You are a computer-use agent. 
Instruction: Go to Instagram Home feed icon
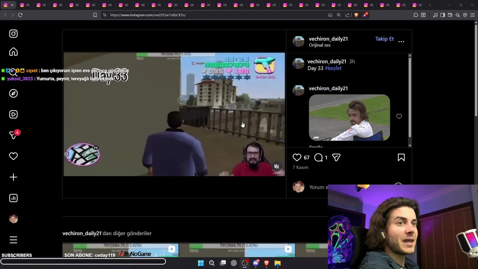[13, 52]
